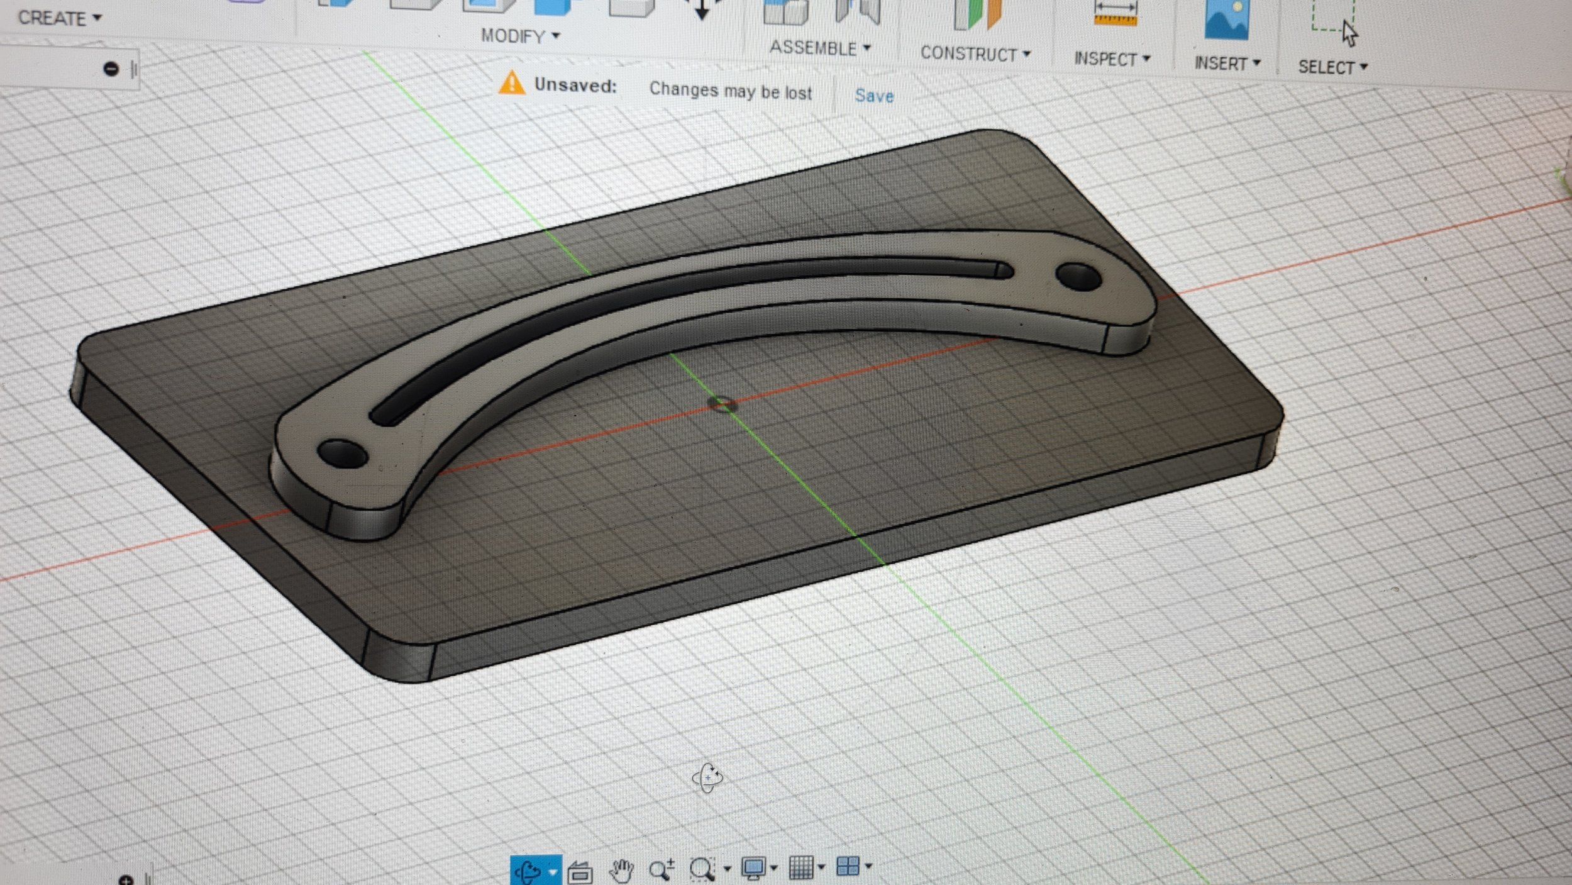Click the Display Settings monitor icon
1572x885 pixels.
click(x=753, y=868)
